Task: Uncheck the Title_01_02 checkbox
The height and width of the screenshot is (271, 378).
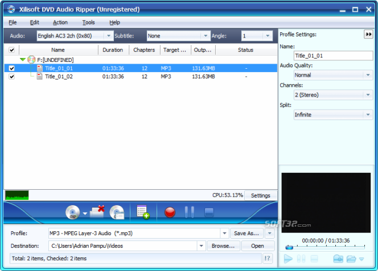Action: (x=11, y=77)
